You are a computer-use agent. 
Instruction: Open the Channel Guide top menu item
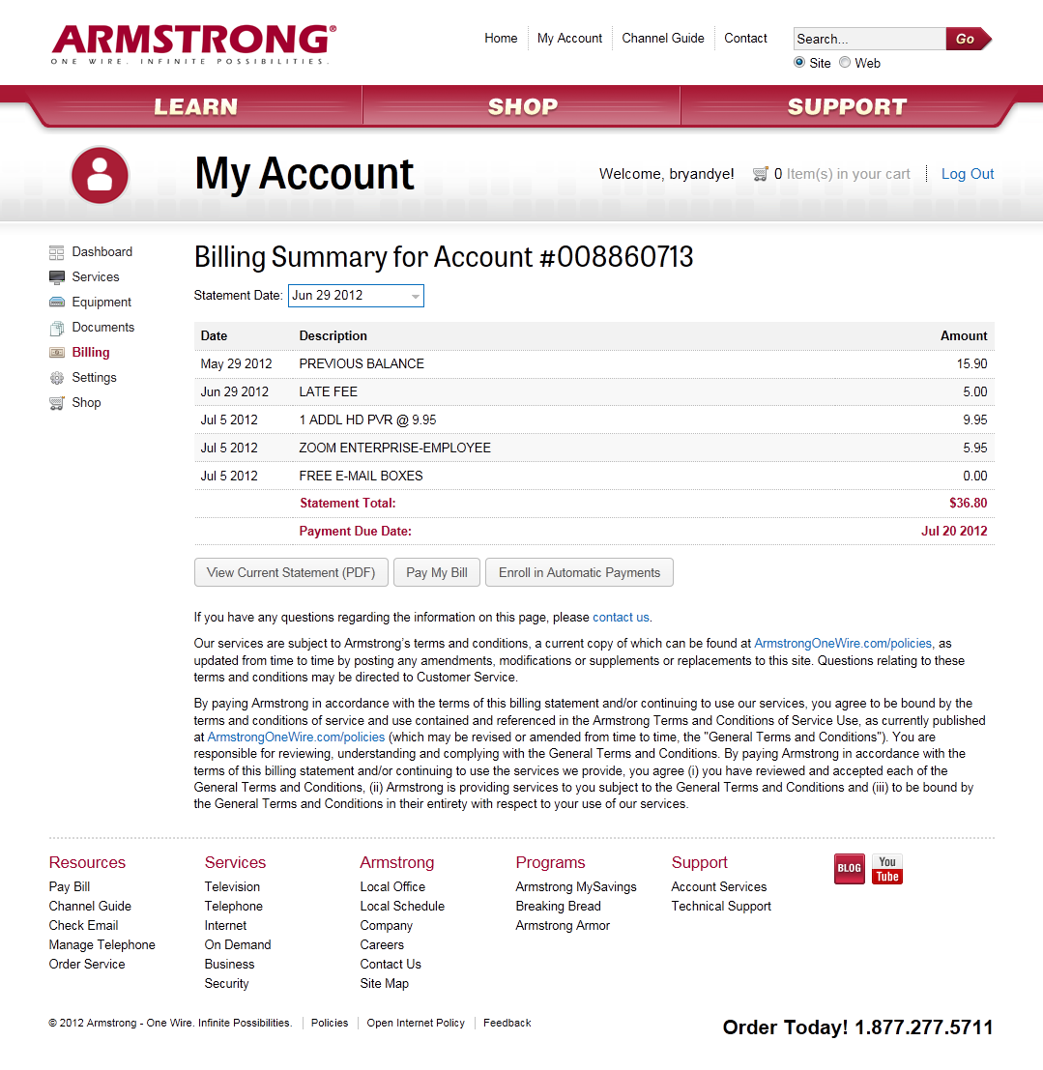(663, 39)
